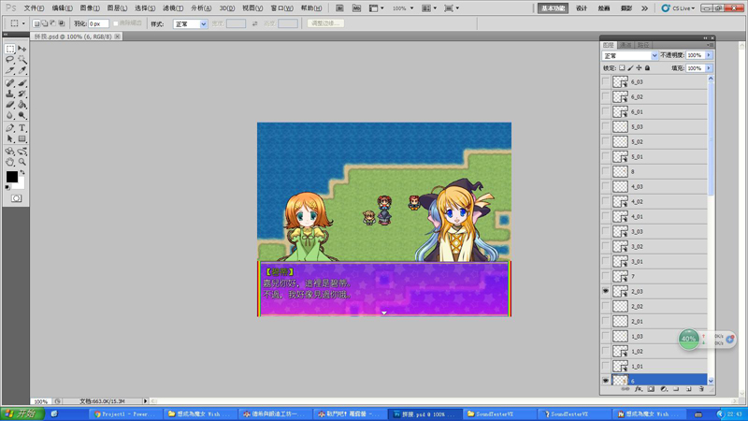Show layer 1_03 visibility box

(606, 336)
